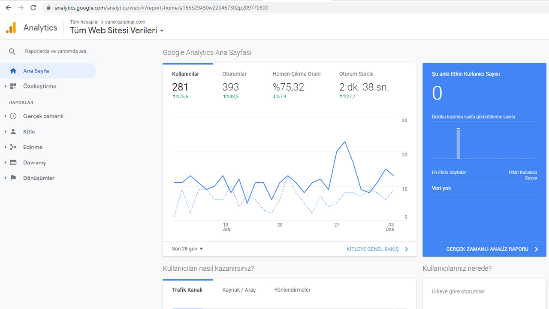Click the Raporlarda ve yardımda ara search field

tap(56, 51)
